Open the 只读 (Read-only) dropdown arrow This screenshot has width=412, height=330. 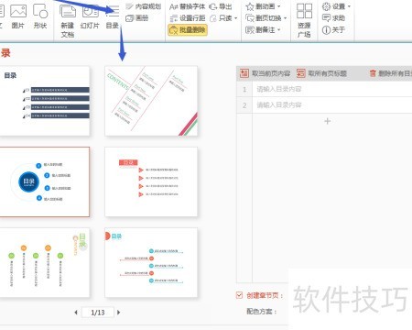(236, 18)
